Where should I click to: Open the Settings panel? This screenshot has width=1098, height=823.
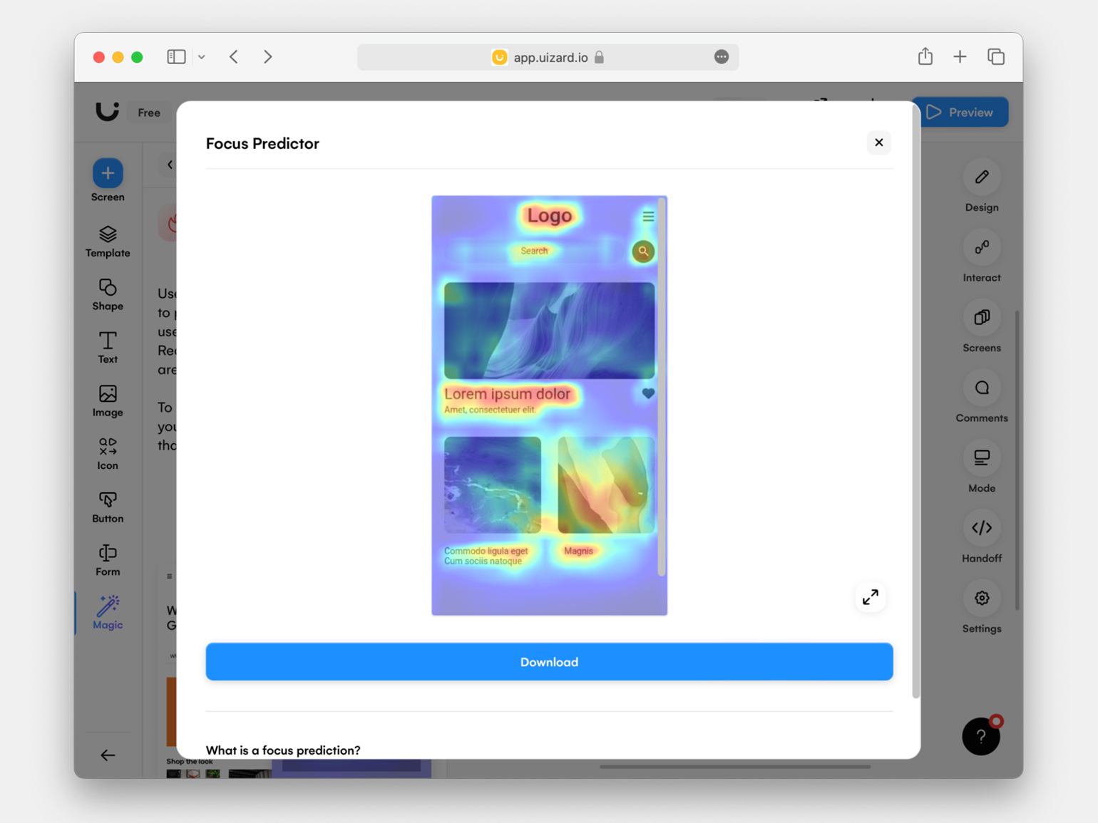tap(982, 607)
